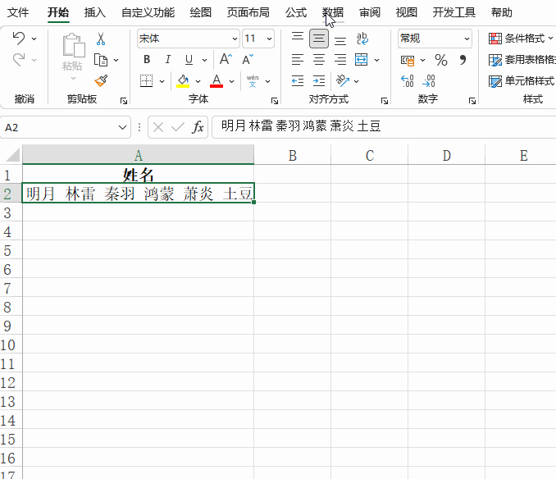The width and height of the screenshot is (556, 479).
Task: Click the Paste clipboard icon
Action: tap(74, 45)
